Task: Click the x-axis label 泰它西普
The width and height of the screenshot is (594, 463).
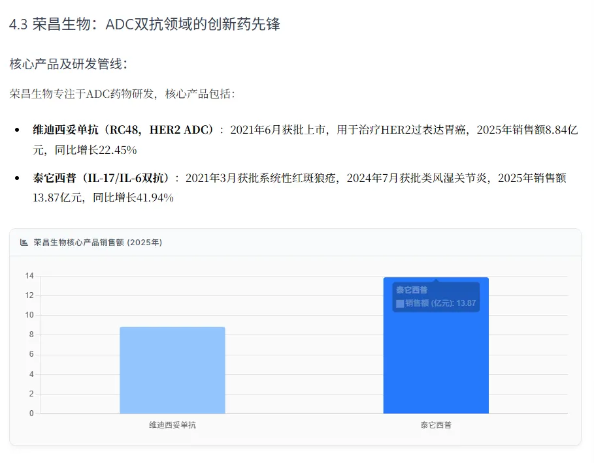Action: tap(436, 425)
